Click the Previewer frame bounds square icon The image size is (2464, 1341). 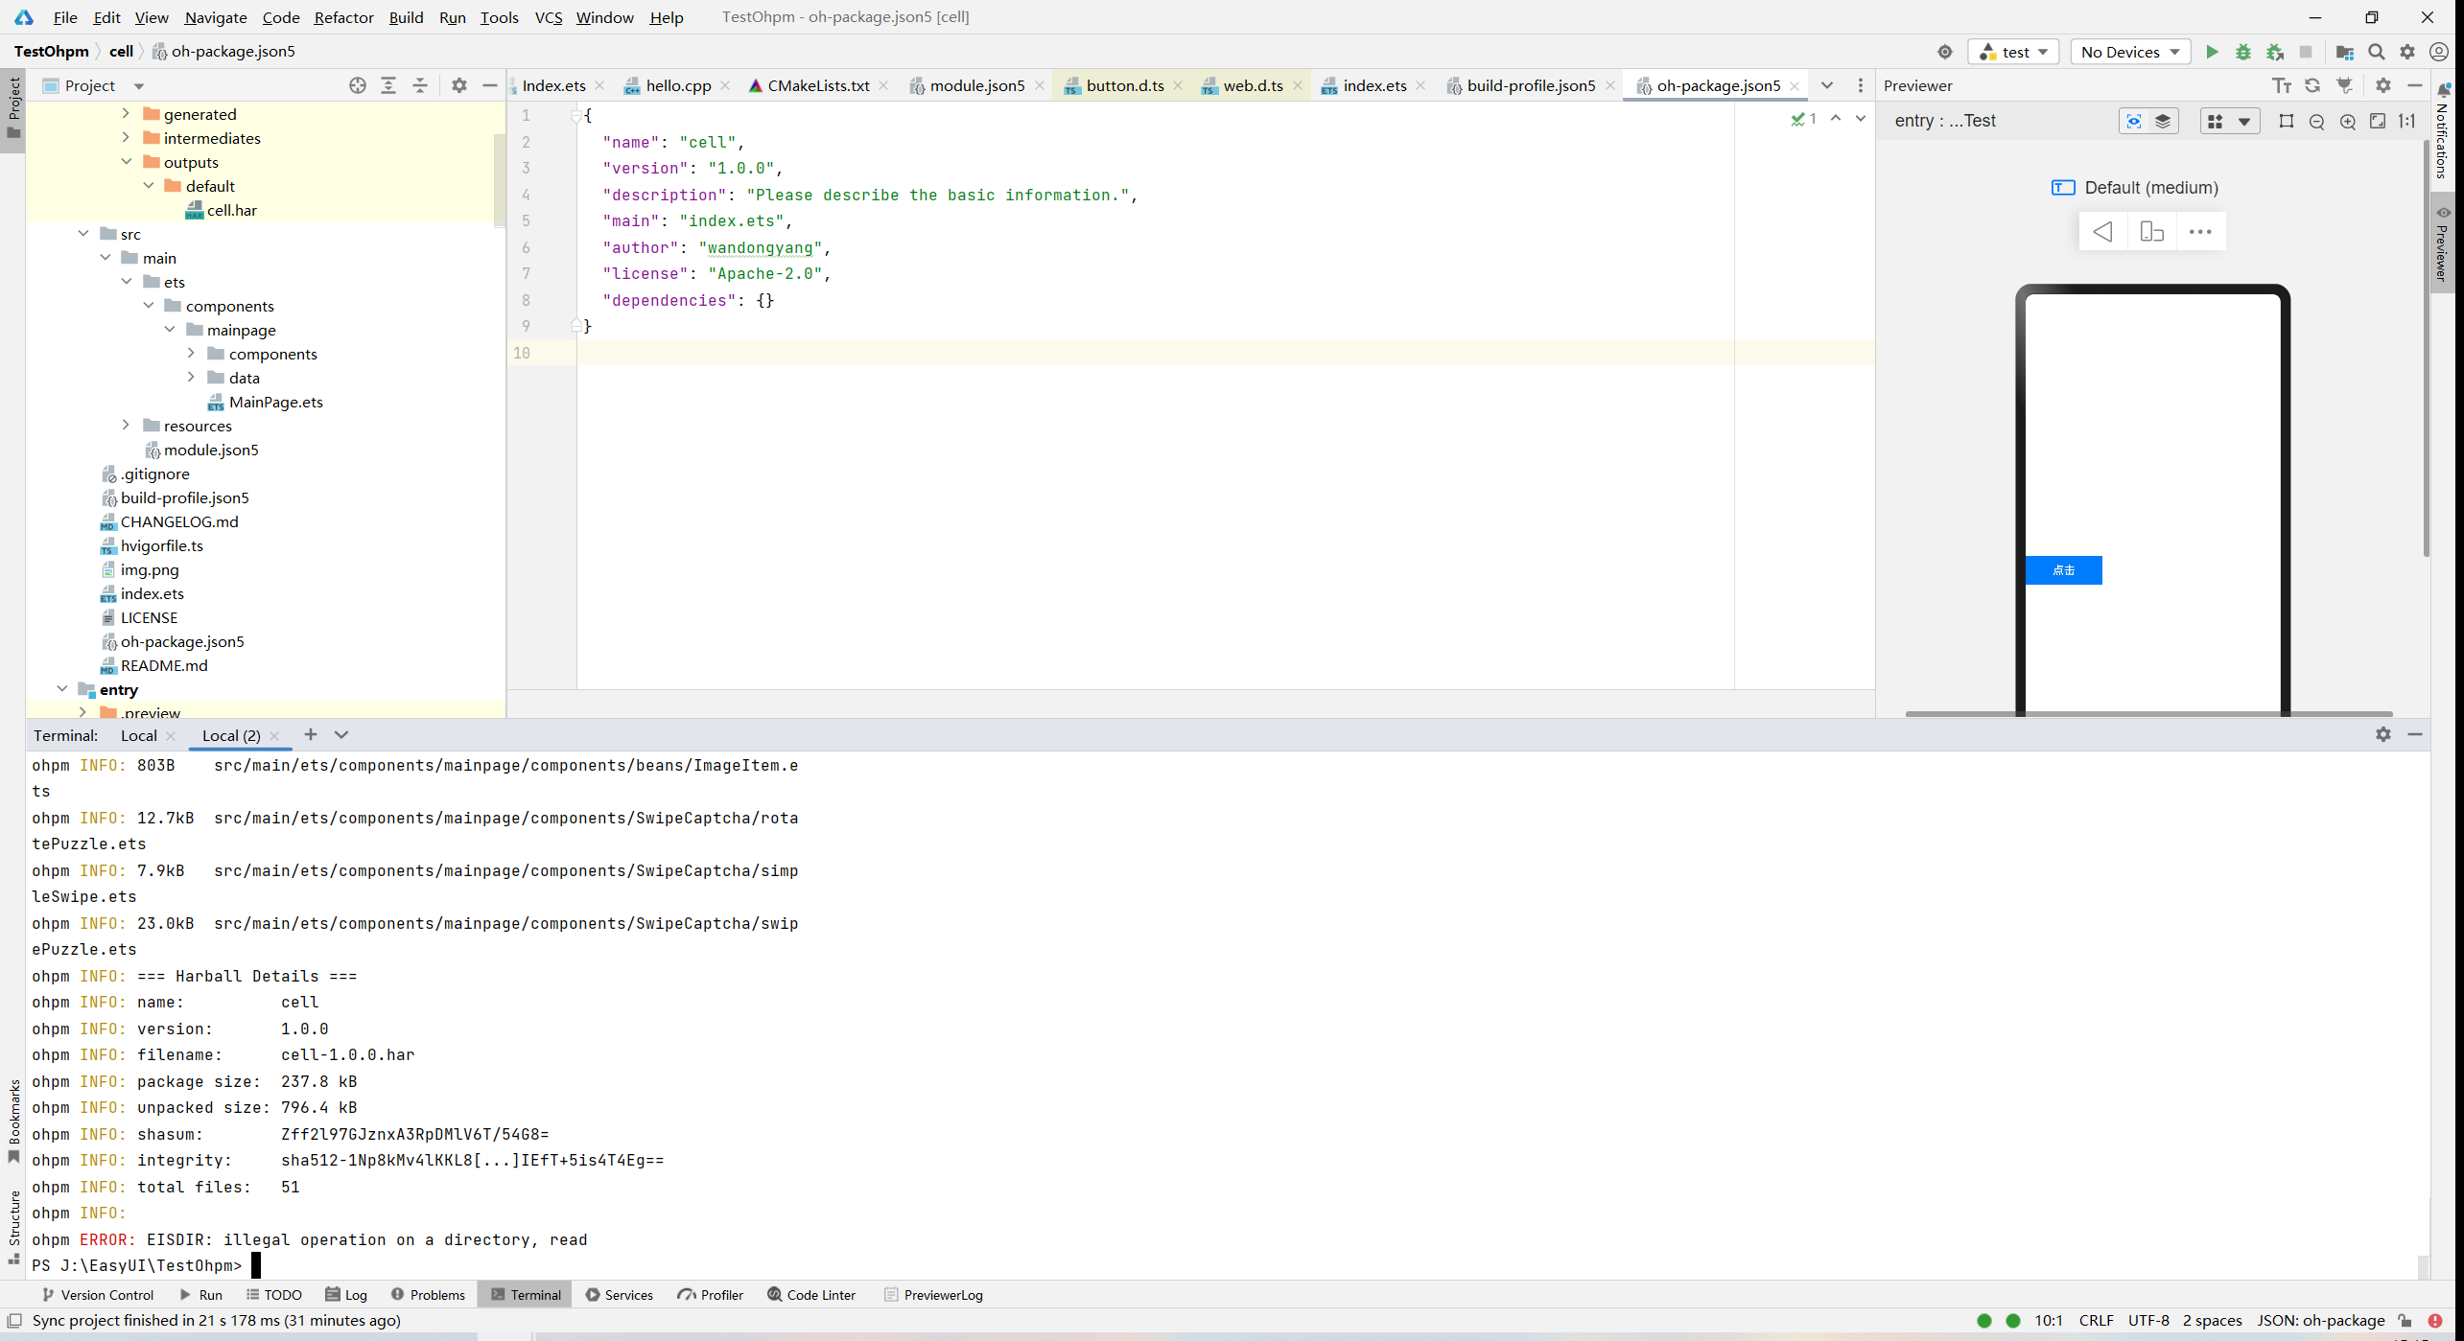click(x=2287, y=121)
